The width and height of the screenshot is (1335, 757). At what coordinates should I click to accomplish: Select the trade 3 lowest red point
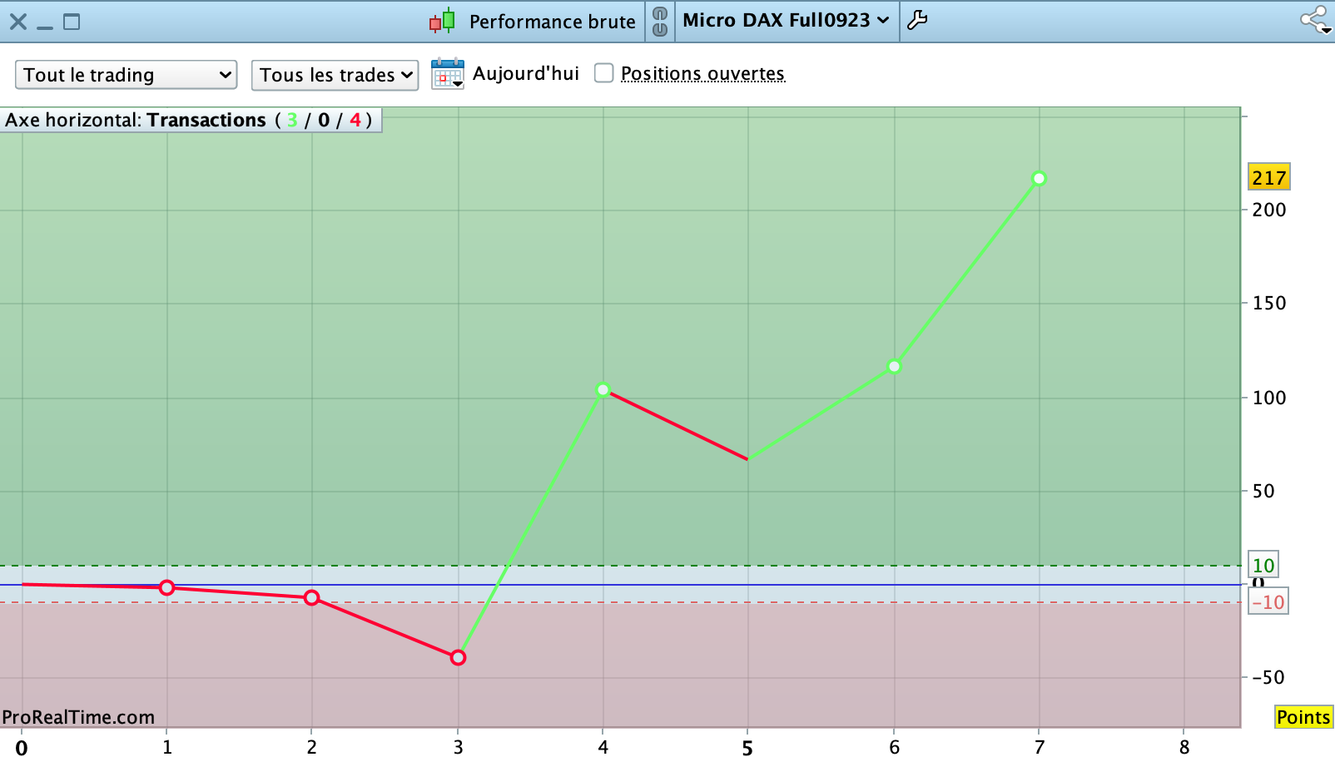click(458, 657)
